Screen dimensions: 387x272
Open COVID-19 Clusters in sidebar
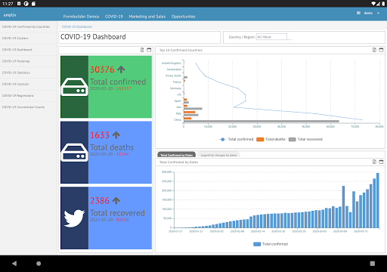coord(15,39)
